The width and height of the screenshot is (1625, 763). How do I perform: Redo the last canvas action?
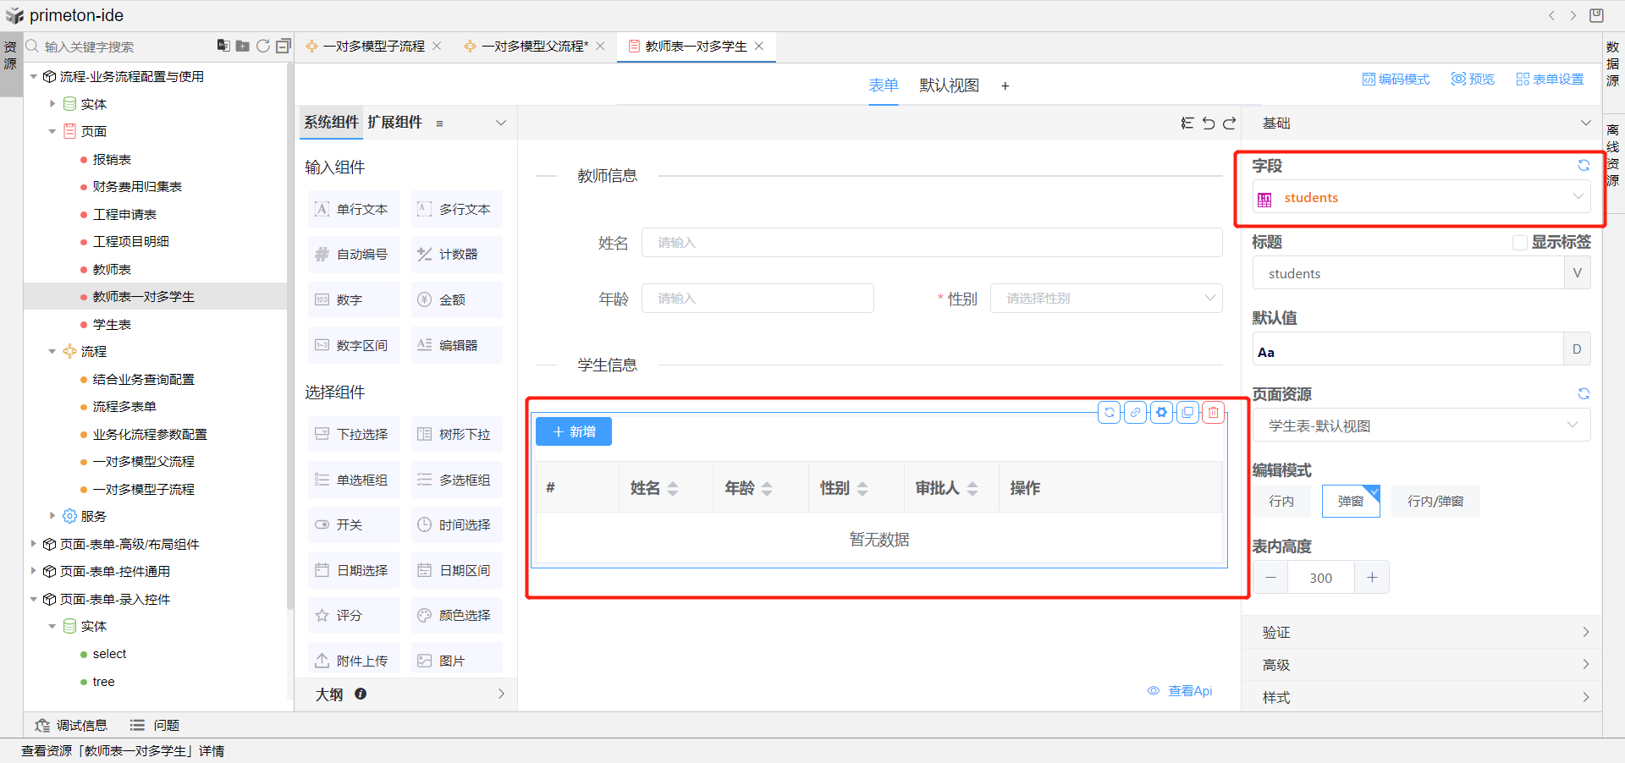click(1230, 124)
